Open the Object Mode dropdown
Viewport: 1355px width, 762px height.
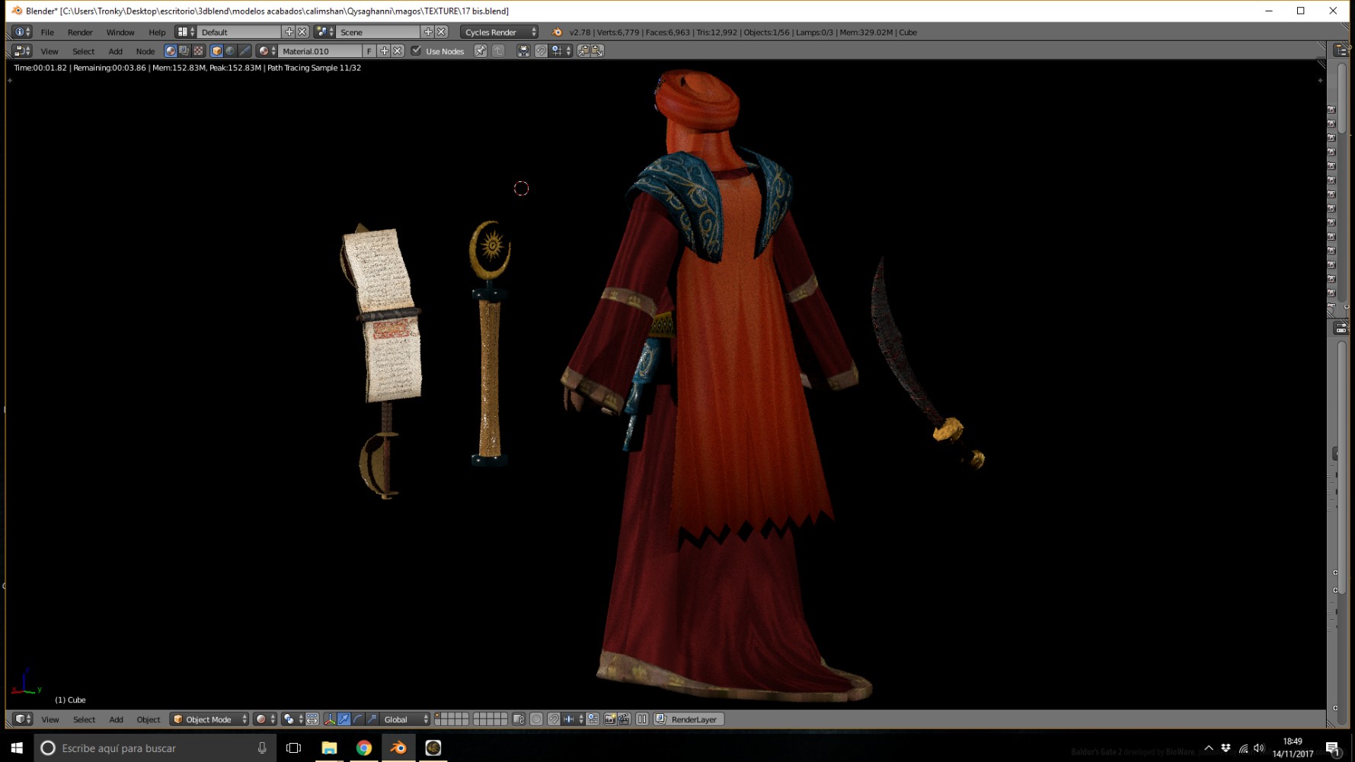(210, 719)
